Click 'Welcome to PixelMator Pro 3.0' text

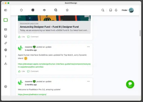[x=39, y=90]
